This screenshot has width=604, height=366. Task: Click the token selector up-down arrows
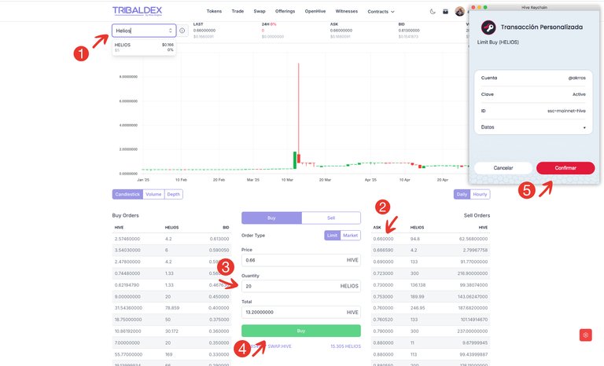click(170, 31)
